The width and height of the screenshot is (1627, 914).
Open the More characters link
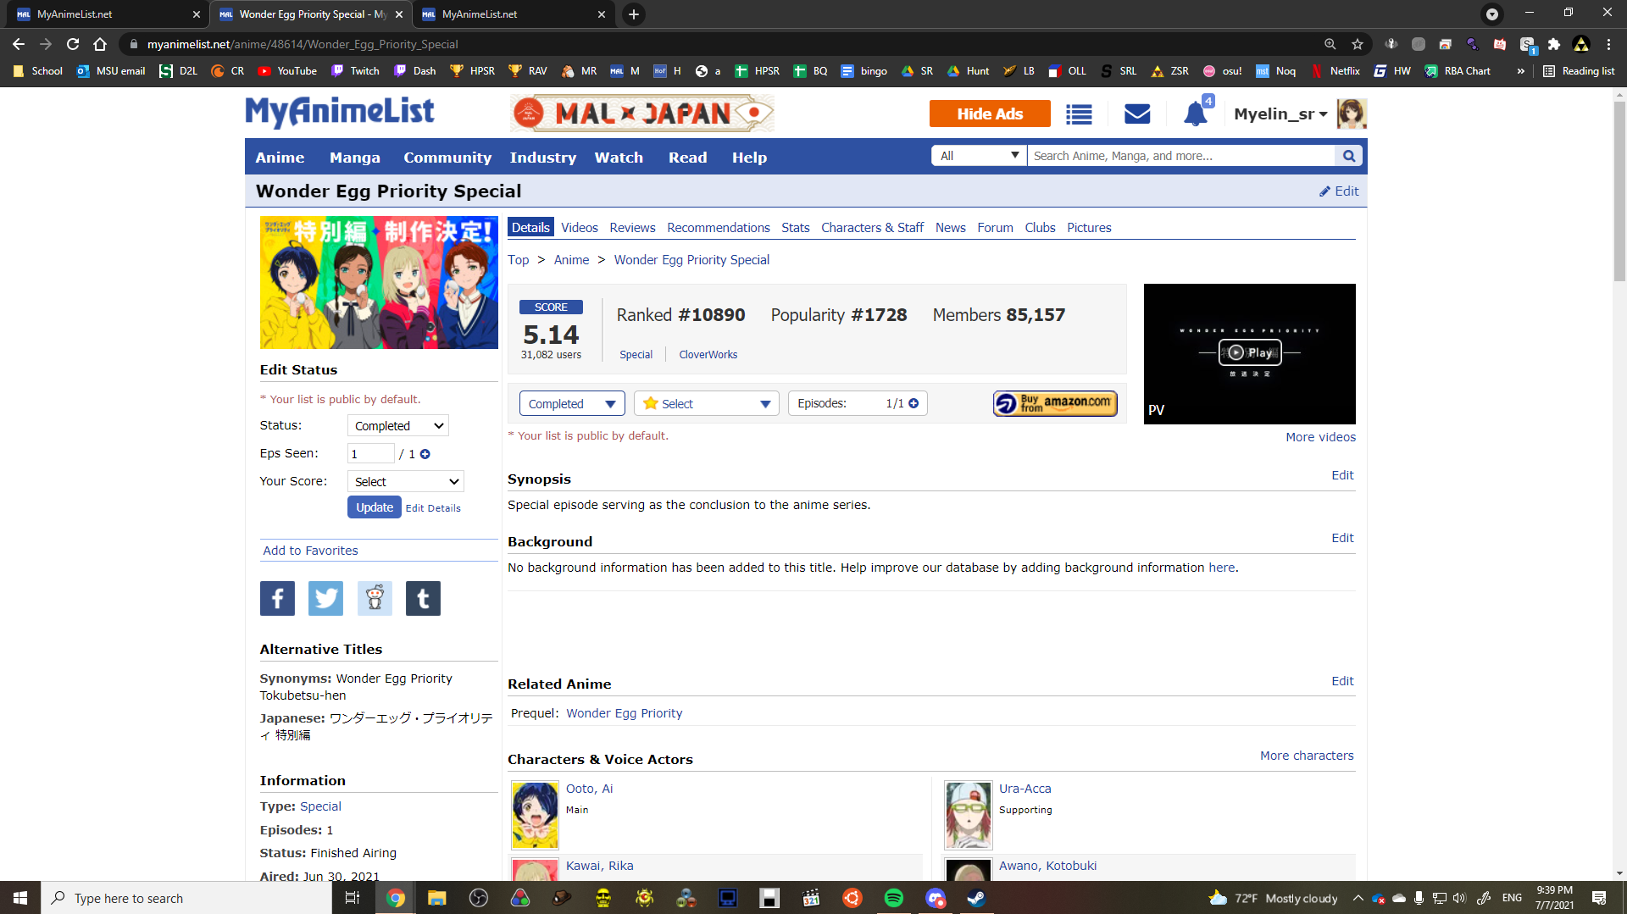[1307, 756]
